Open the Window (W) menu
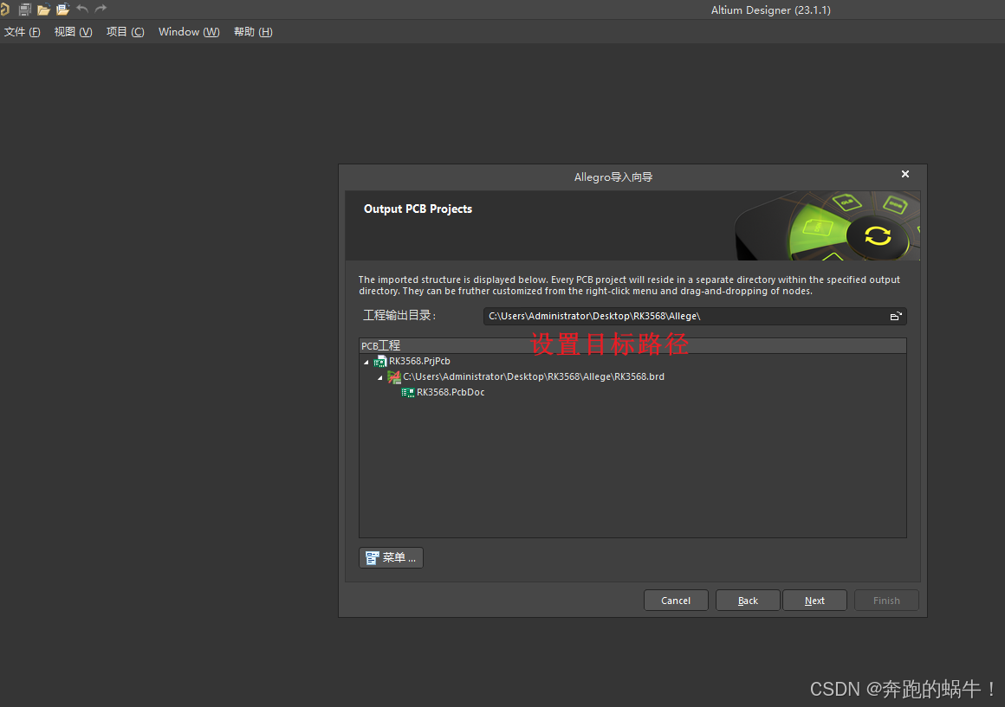Viewport: 1005px width, 707px height. [x=189, y=32]
